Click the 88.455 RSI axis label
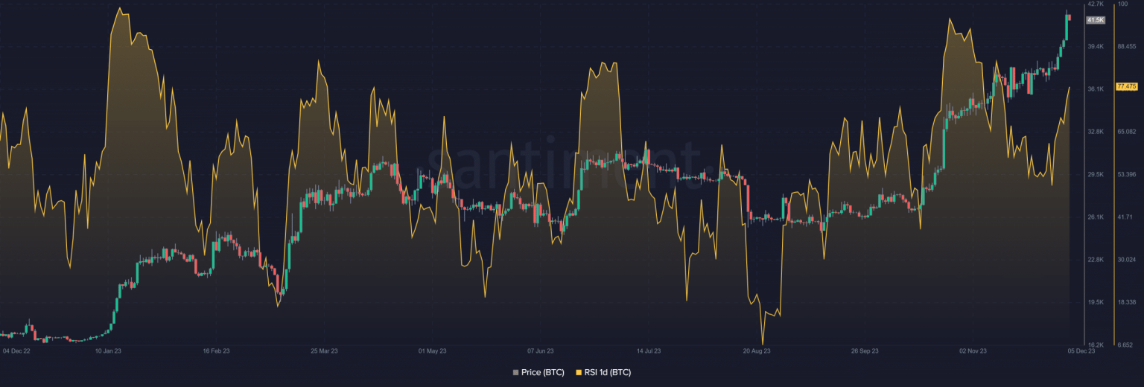The height and width of the screenshot is (387, 1144). pos(1125,47)
